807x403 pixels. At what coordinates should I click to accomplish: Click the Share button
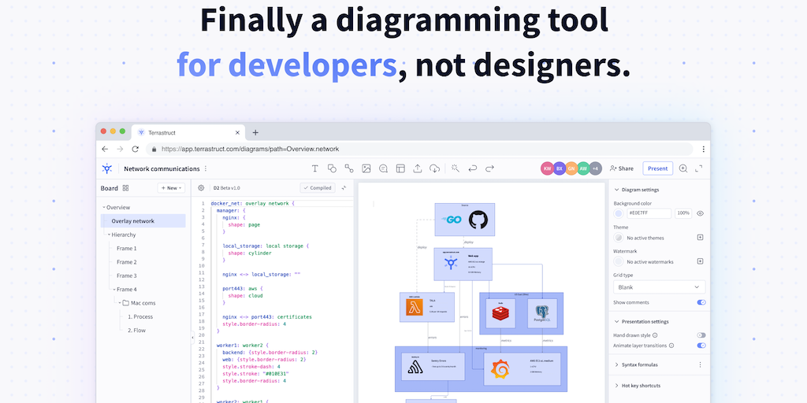click(621, 168)
